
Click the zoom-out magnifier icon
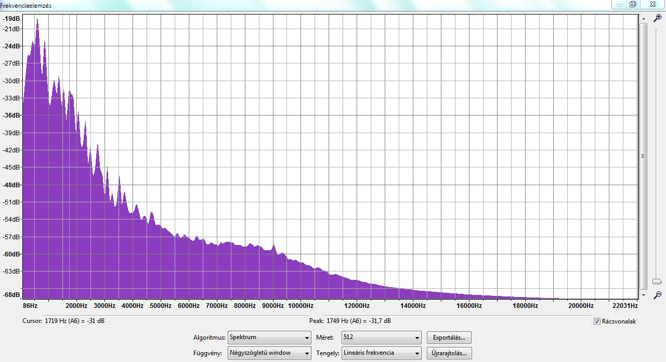(657, 294)
